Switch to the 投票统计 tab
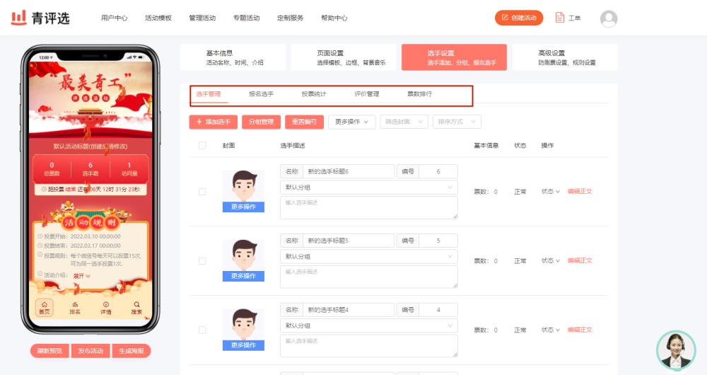This screenshot has width=707, height=375. click(x=314, y=94)
